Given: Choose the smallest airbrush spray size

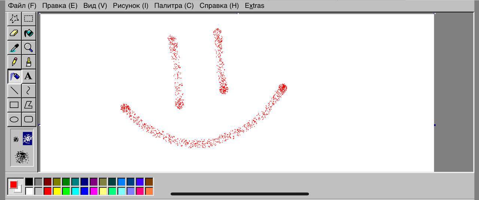Looking at the screenshot, I should coord(16,139).
